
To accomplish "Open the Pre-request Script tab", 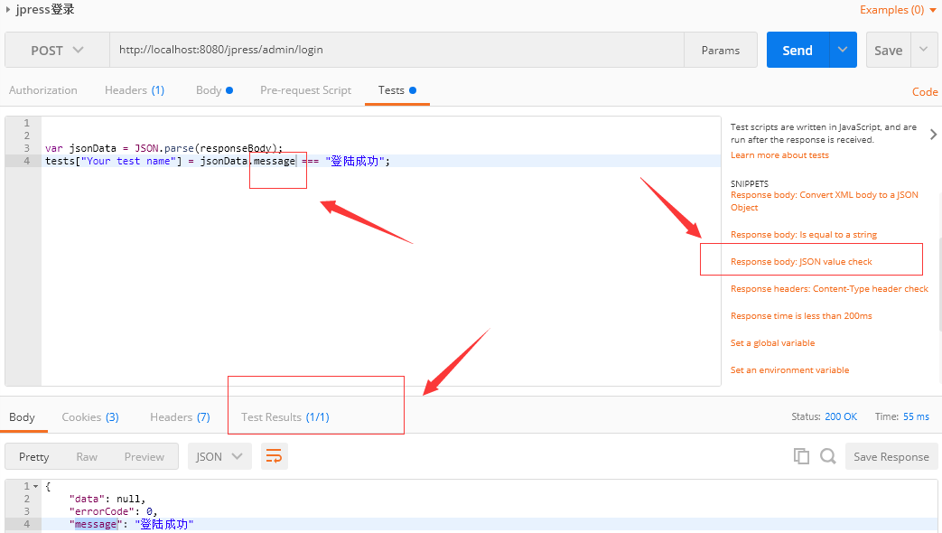I will pos(306,90).
